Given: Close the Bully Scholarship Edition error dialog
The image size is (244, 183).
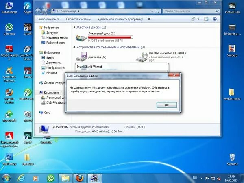Looking at the screenshot, I should [174, 75].
